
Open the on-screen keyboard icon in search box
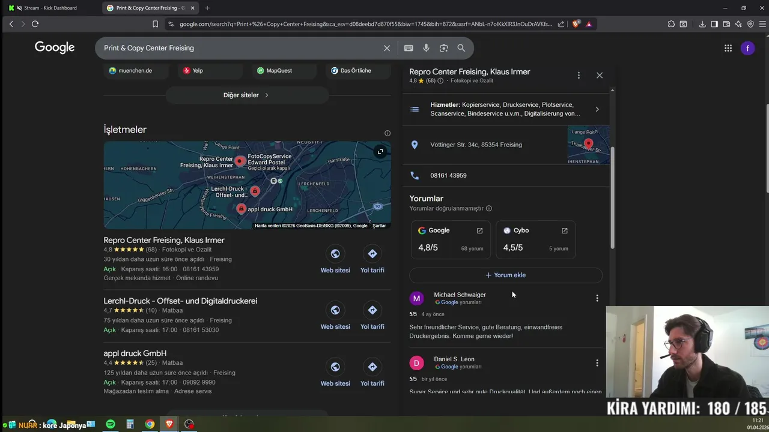coord(409,48)
